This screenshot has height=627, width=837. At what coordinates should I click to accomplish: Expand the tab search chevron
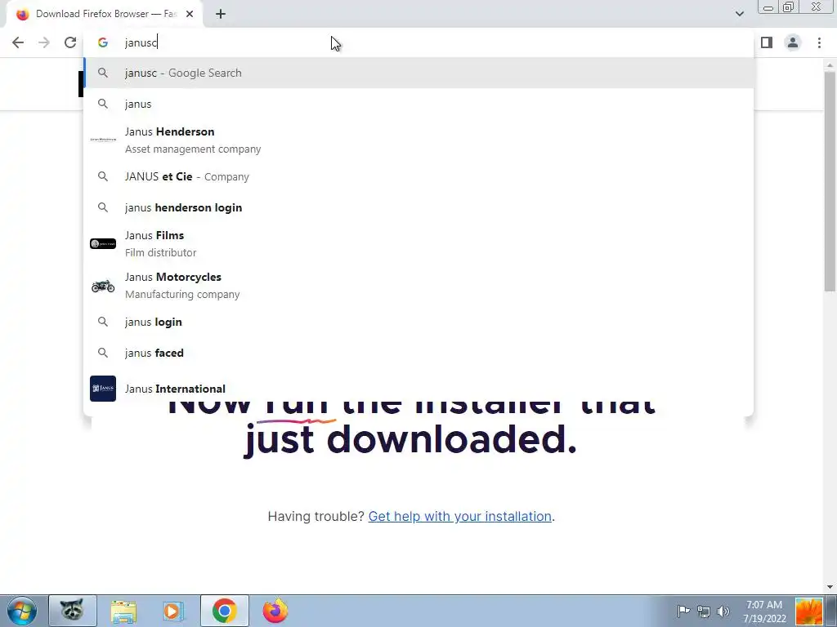pos(739,14)
